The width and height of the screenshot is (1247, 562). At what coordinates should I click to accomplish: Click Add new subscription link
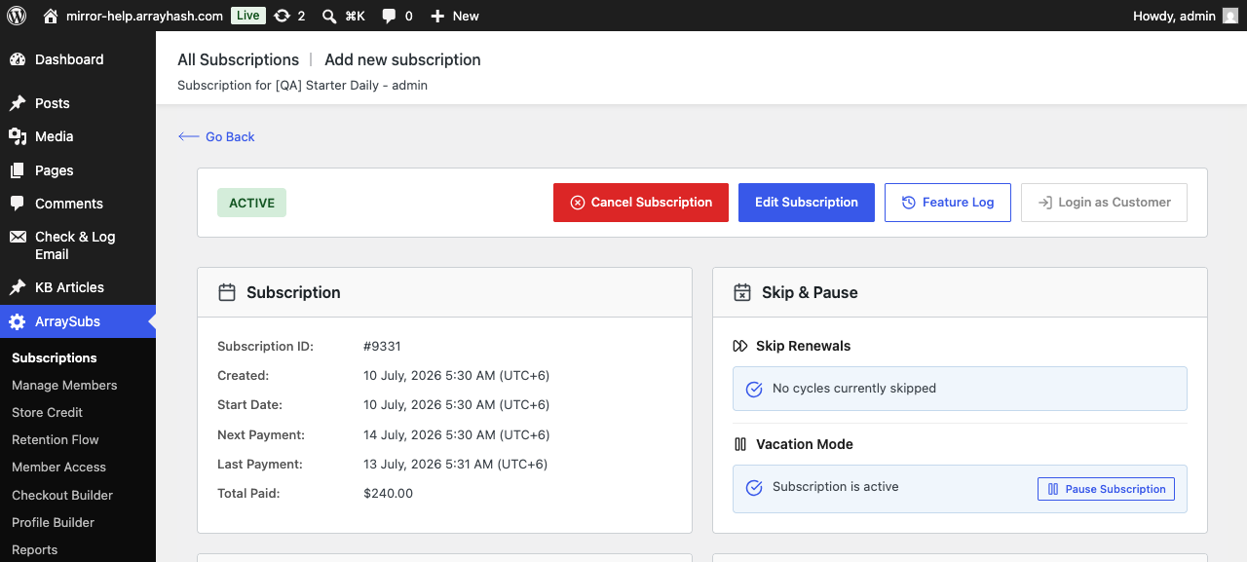coord(402,59)
